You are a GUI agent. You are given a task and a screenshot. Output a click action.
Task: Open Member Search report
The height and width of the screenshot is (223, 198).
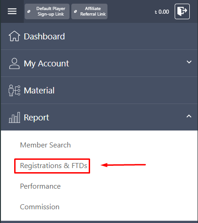coord(45,145)
